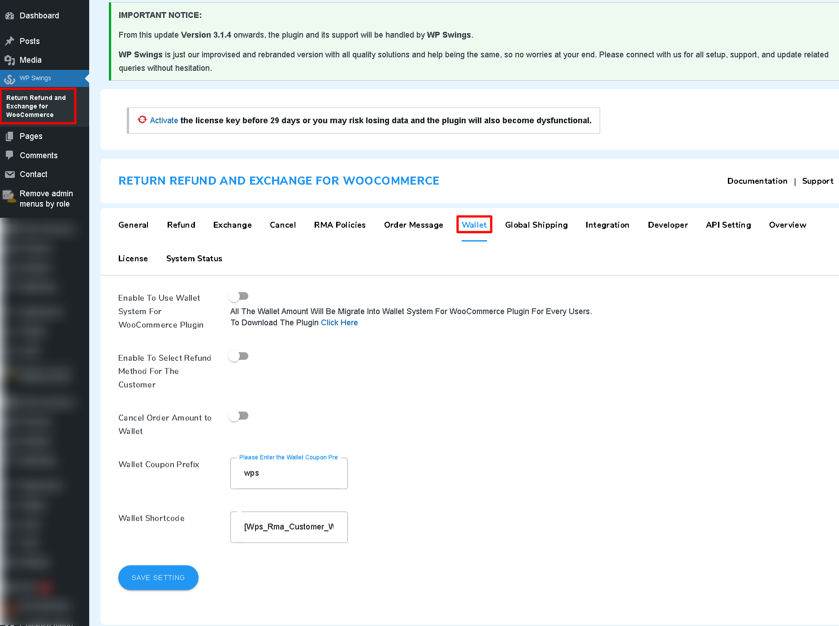The height and width of the screenshot is (626, 839).
Task: Open the Cancel tab
Action: pos(283,225)
